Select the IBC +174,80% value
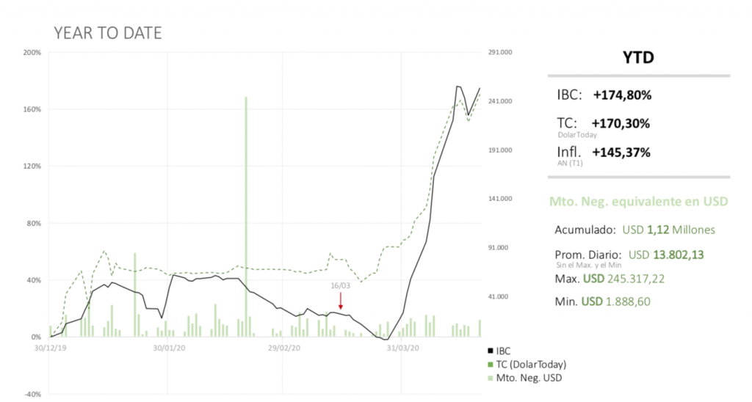Screen dimensions: 752x402 click(x=622, y=95)
